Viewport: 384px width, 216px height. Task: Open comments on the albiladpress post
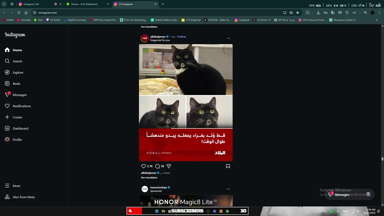[x=157, y=166]
